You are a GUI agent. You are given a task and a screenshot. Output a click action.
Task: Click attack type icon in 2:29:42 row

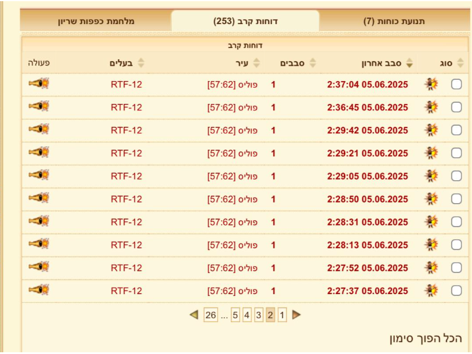coord(431,130)
